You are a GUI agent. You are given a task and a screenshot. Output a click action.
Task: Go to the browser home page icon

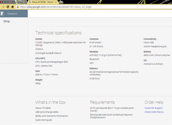coord(13,7)
